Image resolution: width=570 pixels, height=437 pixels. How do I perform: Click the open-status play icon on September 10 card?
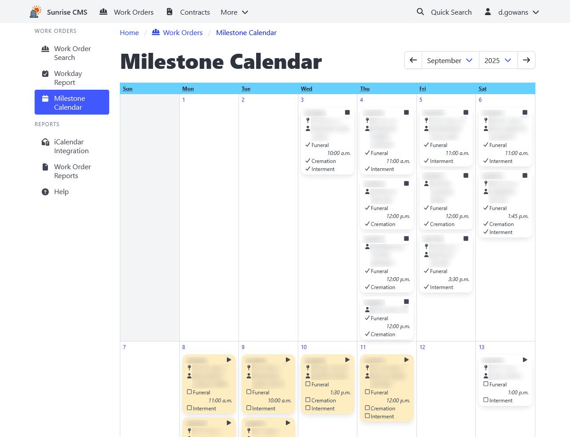pos(348,360)
